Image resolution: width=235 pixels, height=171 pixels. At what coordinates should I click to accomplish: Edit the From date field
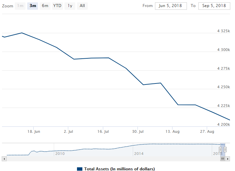(171, 6)
